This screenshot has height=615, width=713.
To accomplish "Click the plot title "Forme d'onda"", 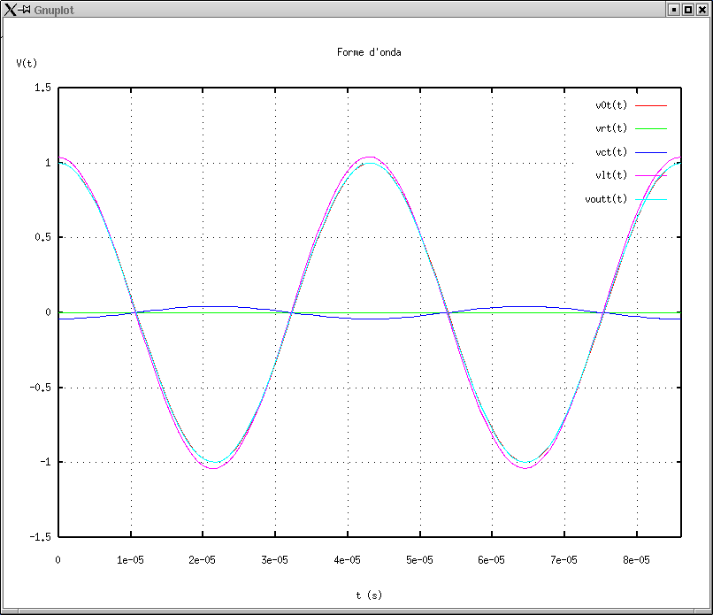I will point(369,52).
